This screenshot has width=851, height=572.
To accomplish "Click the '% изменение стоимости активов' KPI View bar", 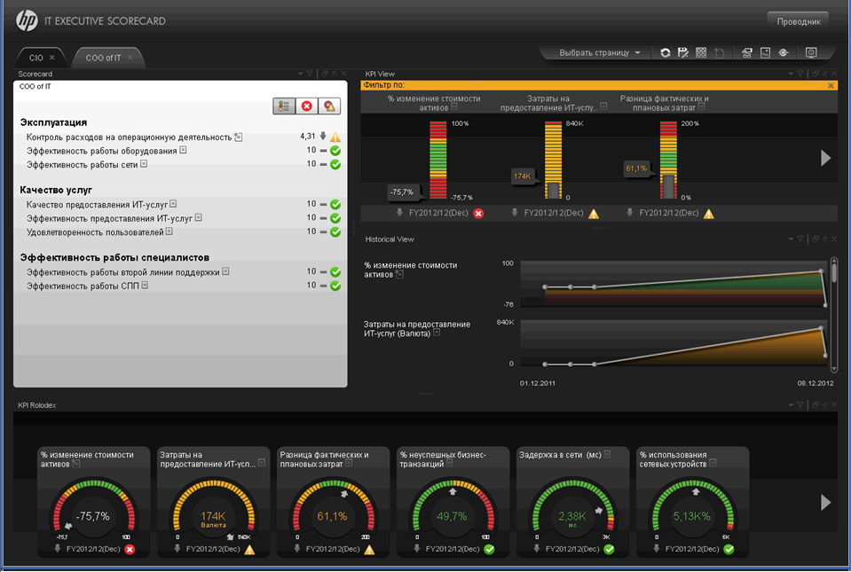I will [438, 160].
